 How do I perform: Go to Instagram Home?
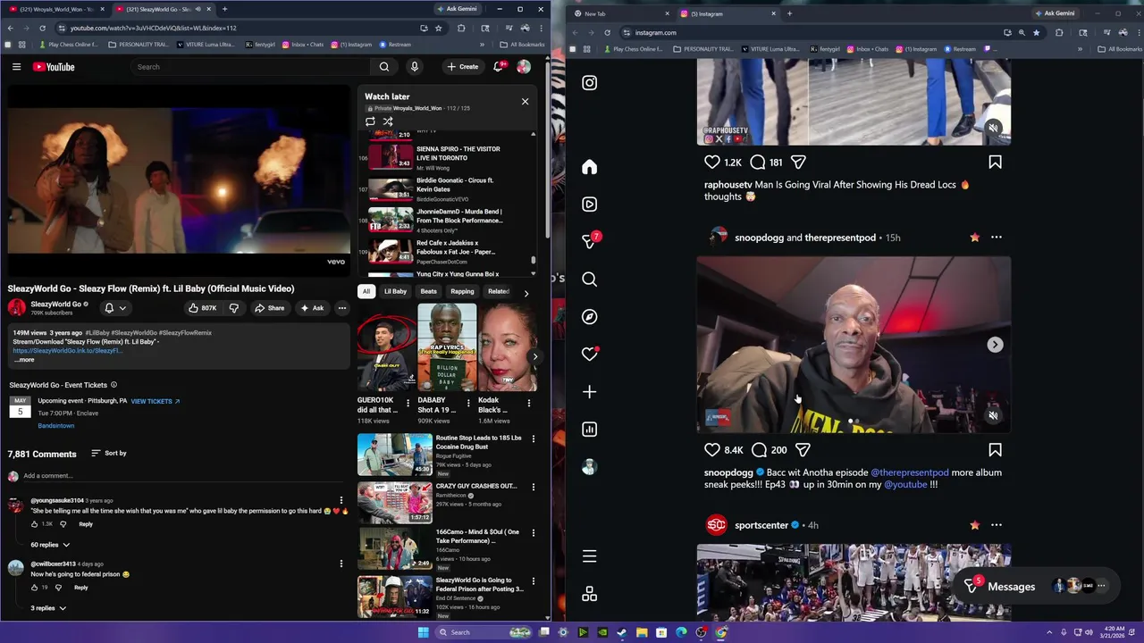(x=589, y=167)
